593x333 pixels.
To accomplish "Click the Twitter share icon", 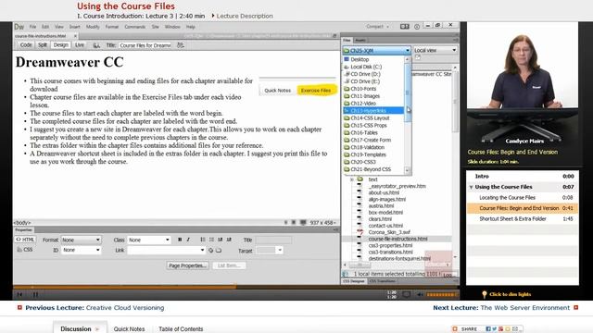I will point(494,329).
